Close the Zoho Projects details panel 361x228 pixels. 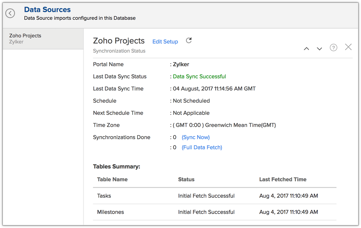(x=348, y=47)
